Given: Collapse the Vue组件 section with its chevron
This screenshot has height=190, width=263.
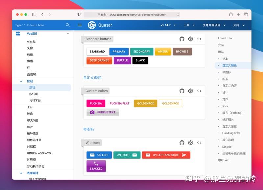Looking at the screenshot, I should click(x=68, y=33).
